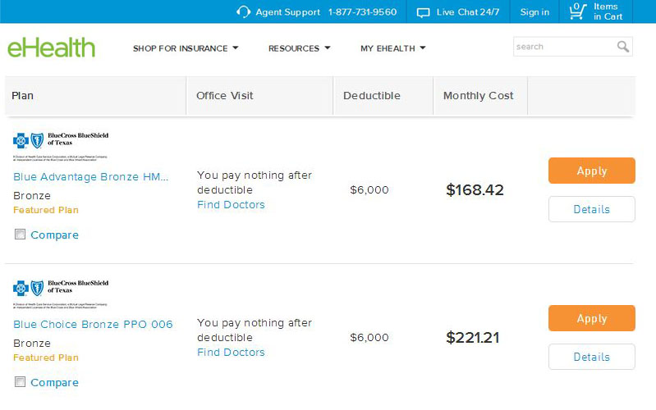
Task: Check Compare for Blue Advantage Bronze plan
Action: [21, 235]
